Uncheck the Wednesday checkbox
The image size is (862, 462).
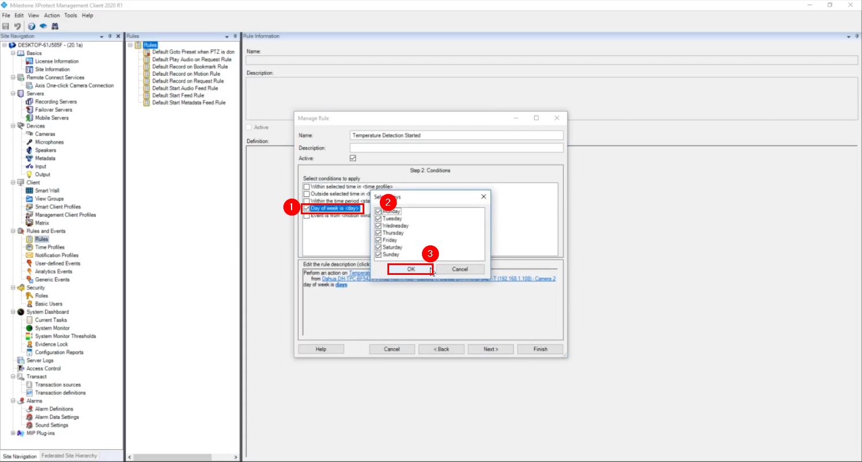378,225
